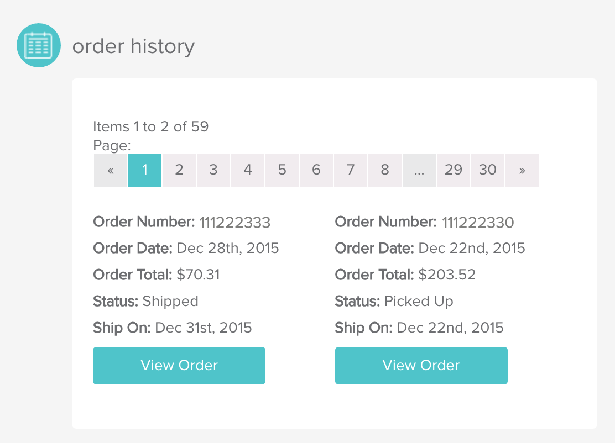Screen dimensions: 615x443
Task: Jump to page 4
Action: pos(247,170)
